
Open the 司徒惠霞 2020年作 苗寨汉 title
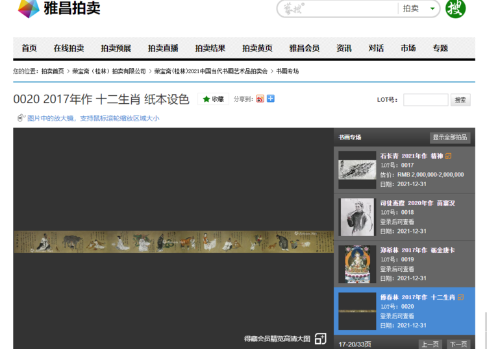pos(418,203)
